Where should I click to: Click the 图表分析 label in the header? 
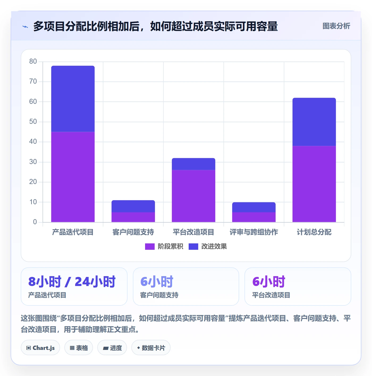click(x=336, y=26)
